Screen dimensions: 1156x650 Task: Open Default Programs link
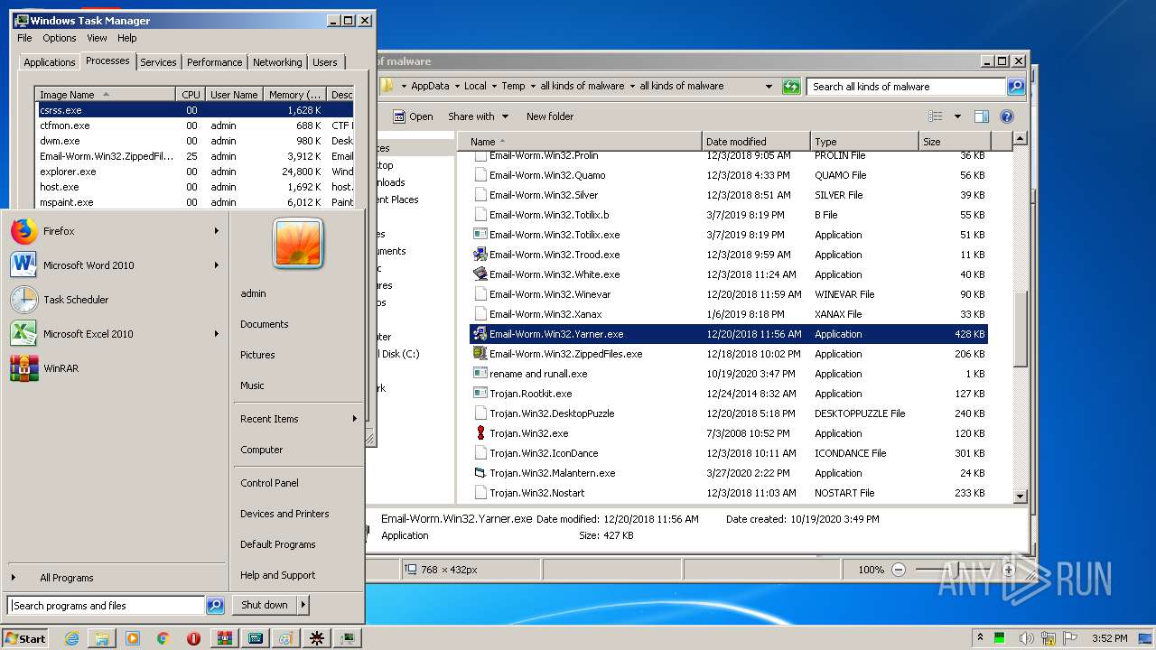[x=277, y=544]
